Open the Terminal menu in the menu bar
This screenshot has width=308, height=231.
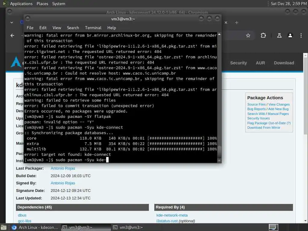(93, 28)
